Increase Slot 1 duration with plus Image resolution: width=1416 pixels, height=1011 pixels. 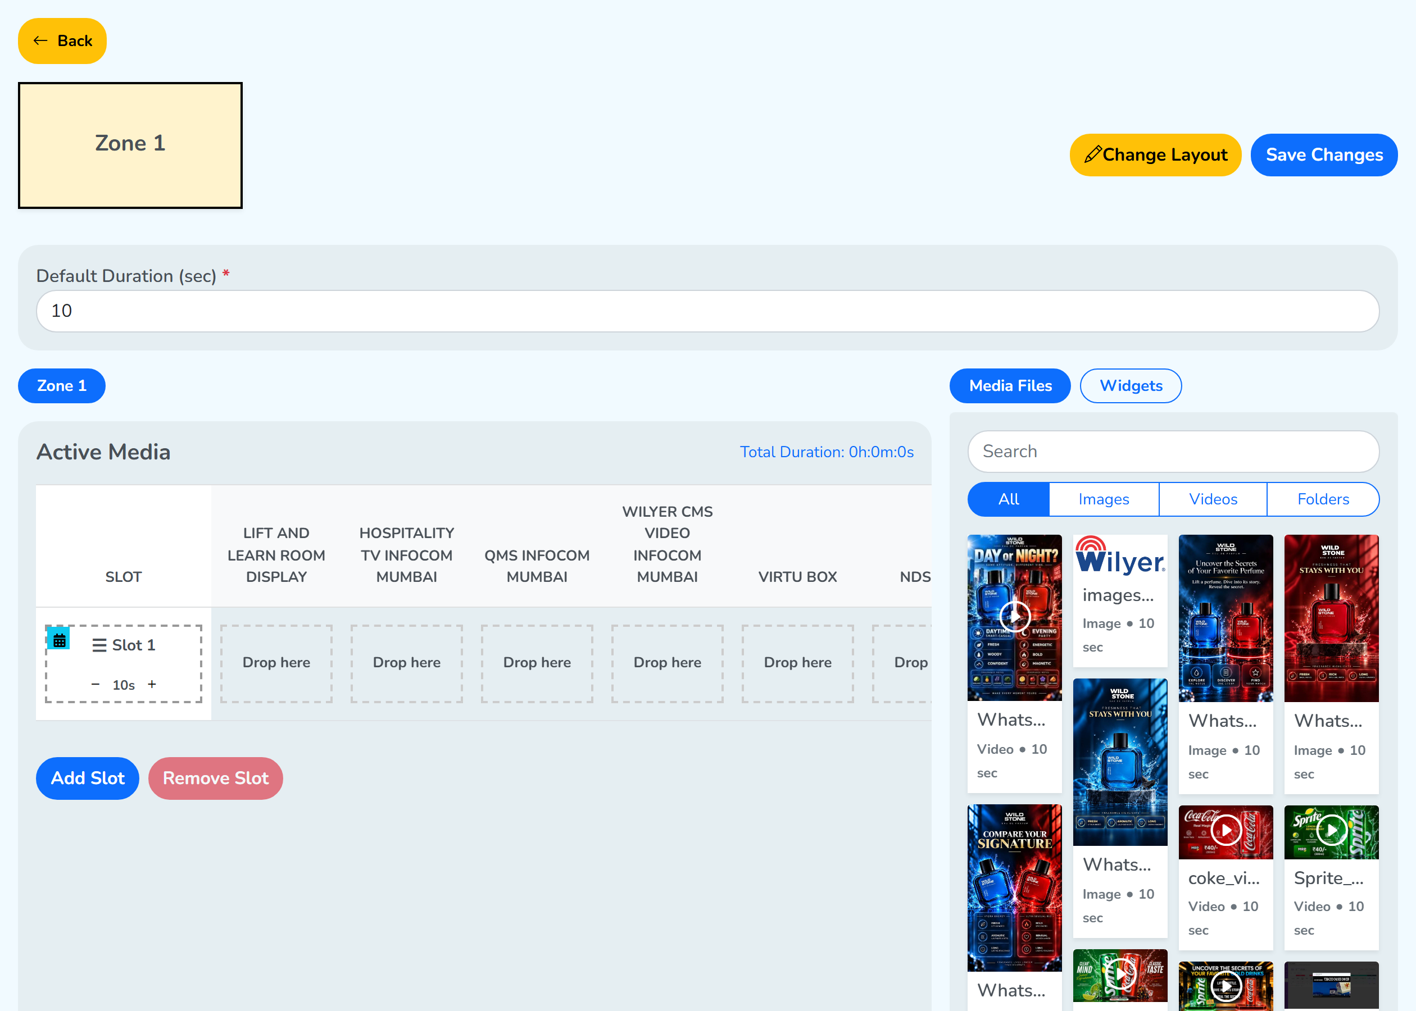152,684
